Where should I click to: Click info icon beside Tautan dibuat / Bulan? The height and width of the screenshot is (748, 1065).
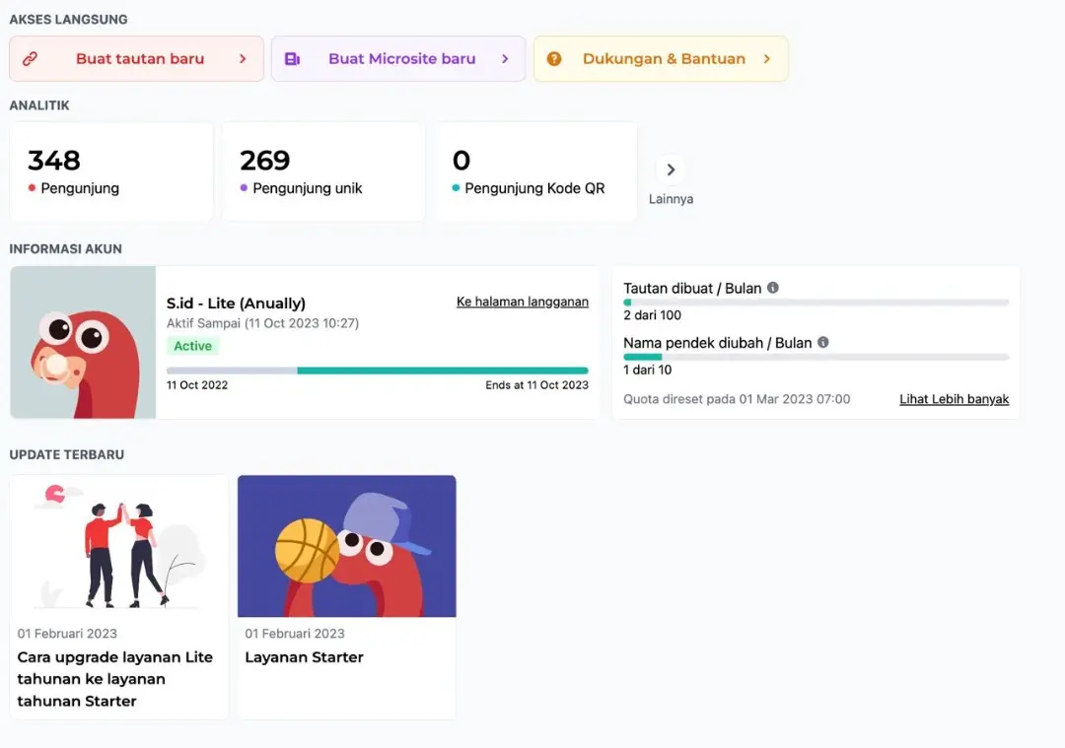click(773, 288)
